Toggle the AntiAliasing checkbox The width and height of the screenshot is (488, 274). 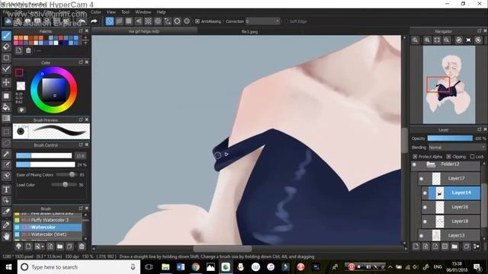pyautogui.click(x=197, y=21)
